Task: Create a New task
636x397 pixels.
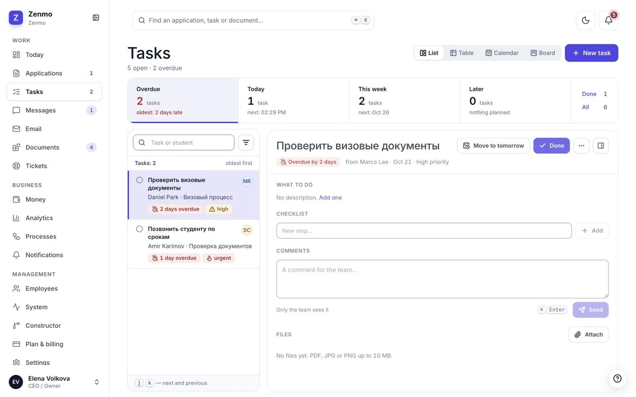Action: tap(591, 53)
